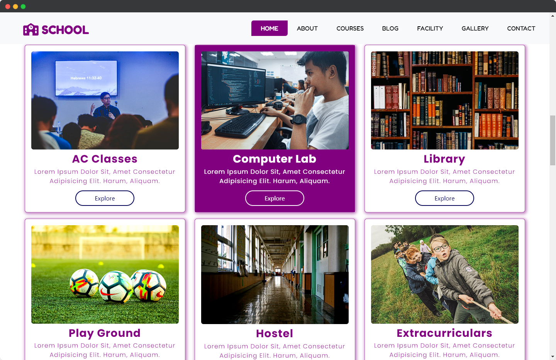This screenshot has height=360, width=556.
Task: Select the Hostel heading
Action: point(275,333)
